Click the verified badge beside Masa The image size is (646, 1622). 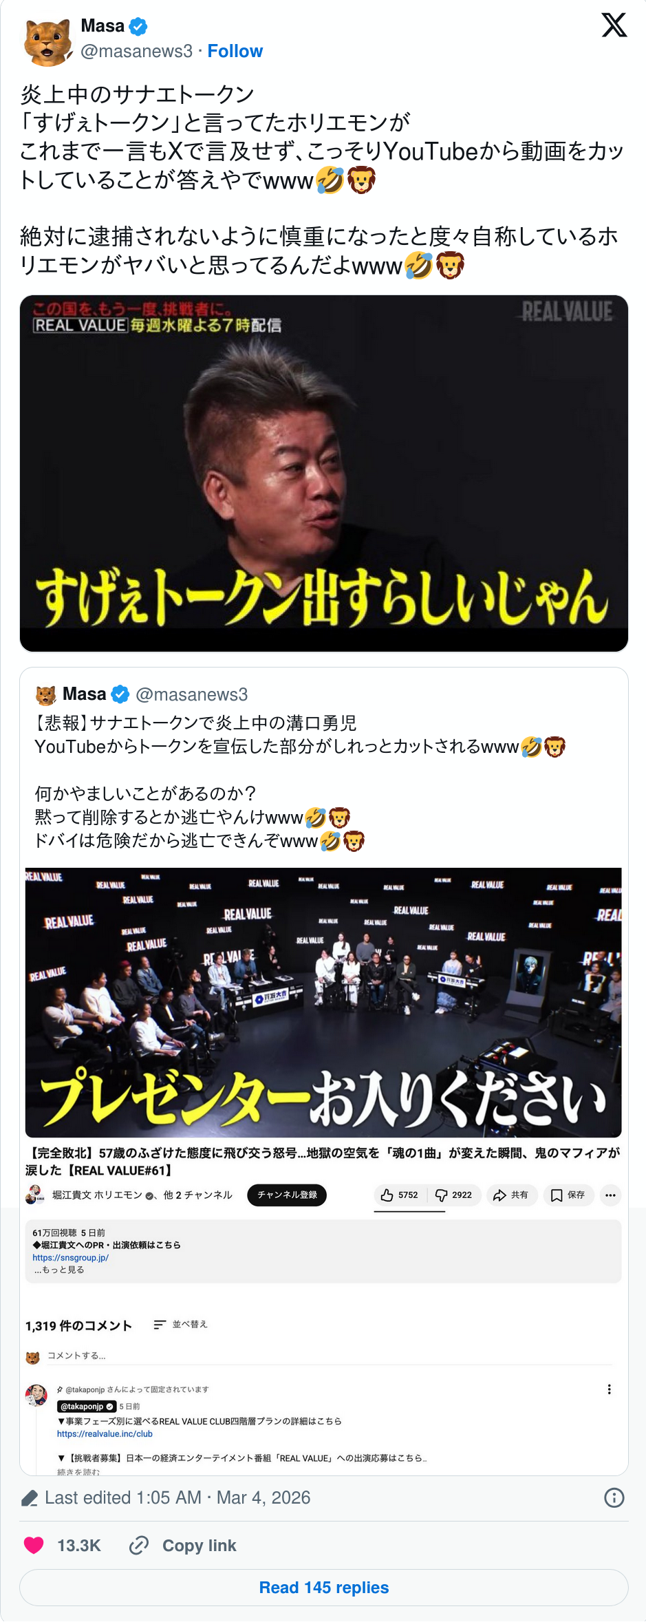coord(138,27)
